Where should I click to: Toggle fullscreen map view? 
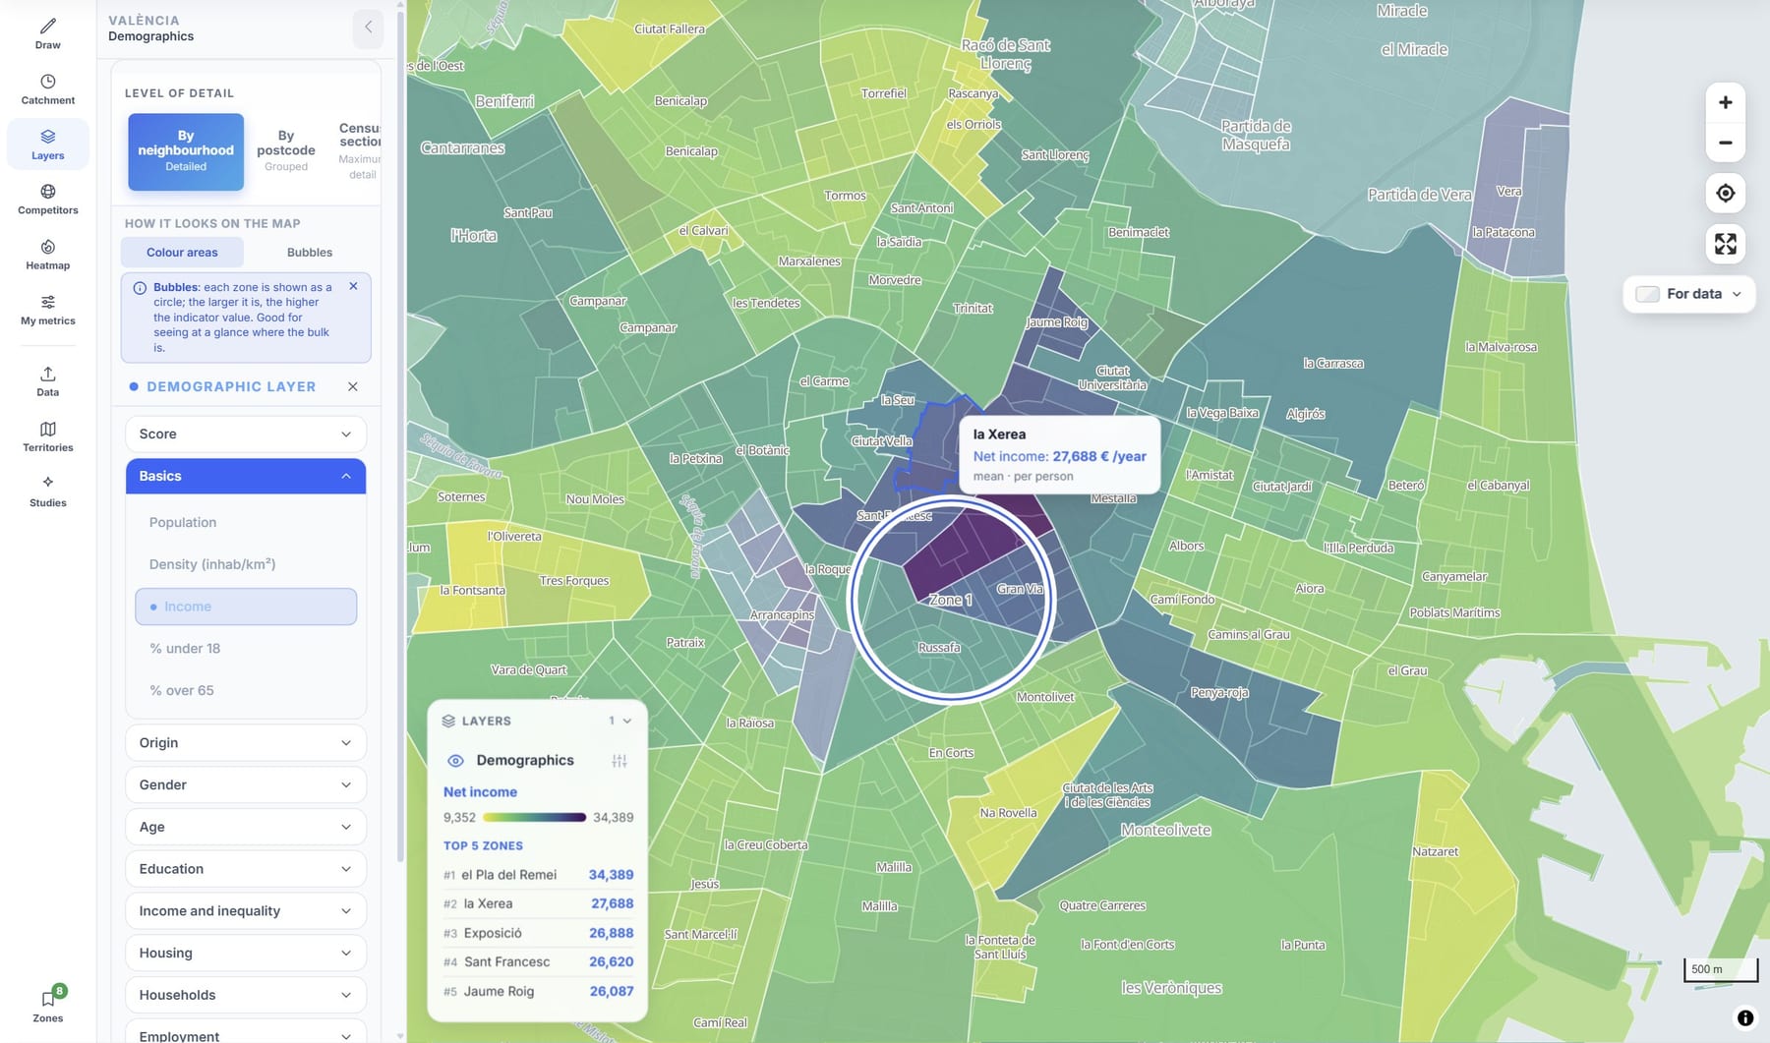1725,244
